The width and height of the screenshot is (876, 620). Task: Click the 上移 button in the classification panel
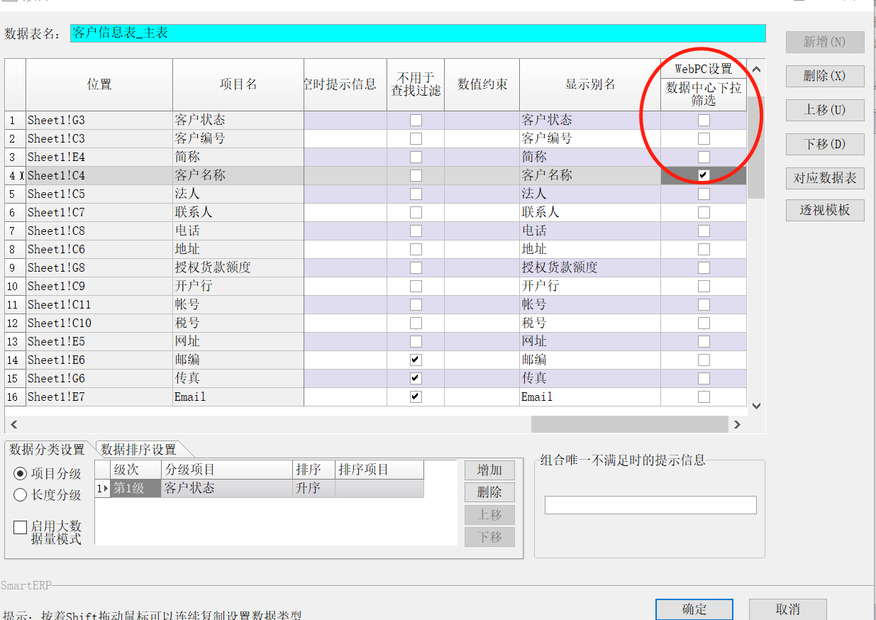pos(489,515)
